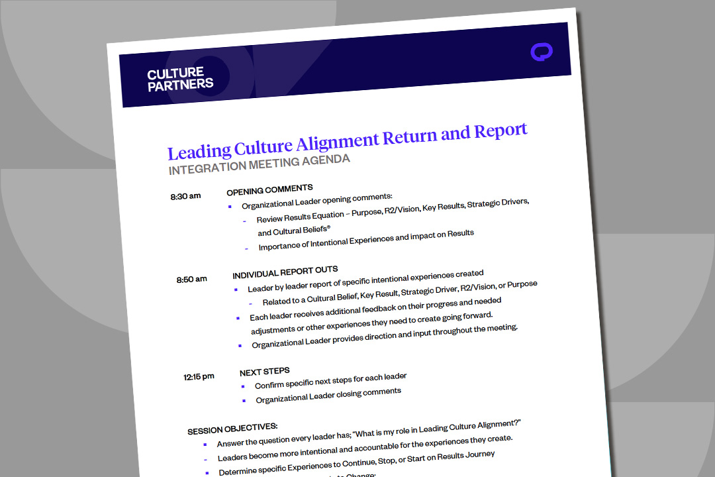Click the Session Objectives heading
This screenshot has width=715, height=477.
coord(232,428)
